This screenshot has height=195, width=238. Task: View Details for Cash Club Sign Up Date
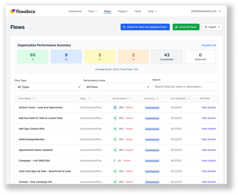click(x=209, y=171)
